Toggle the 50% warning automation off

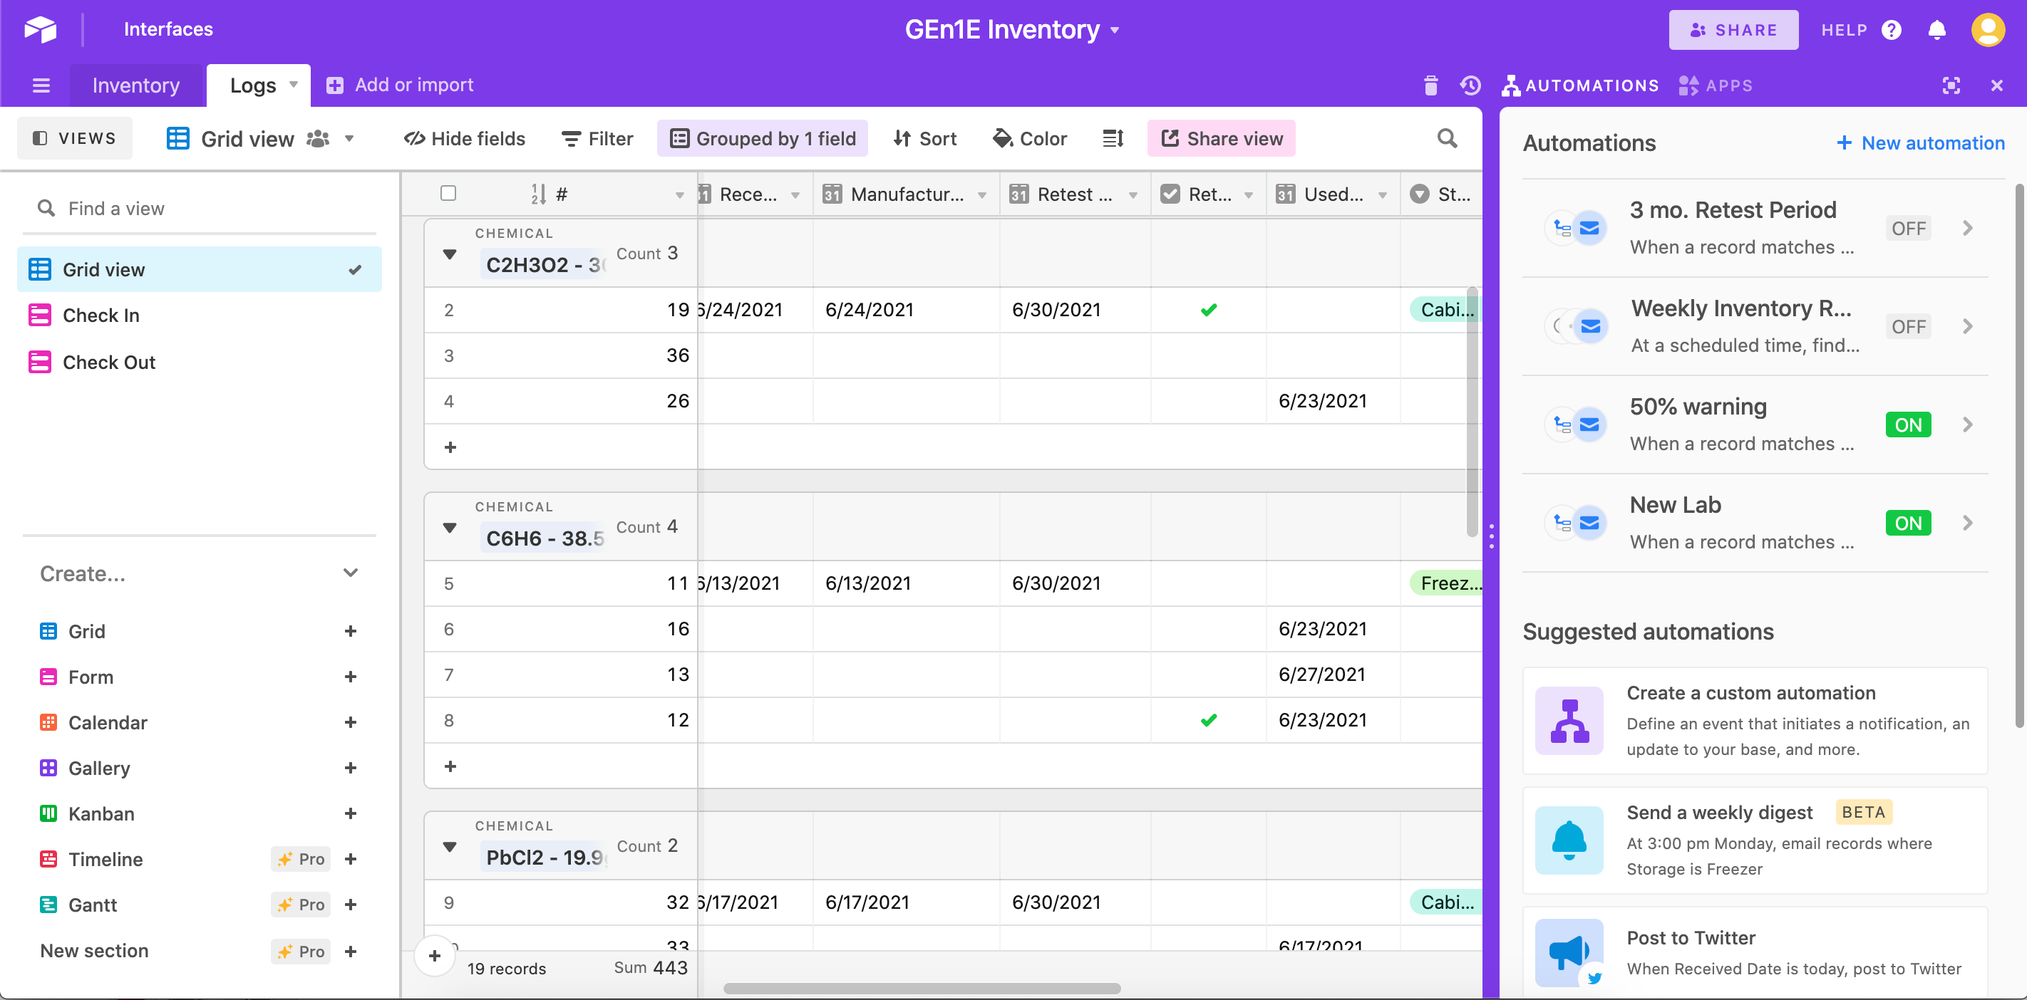click(1907, 425)
